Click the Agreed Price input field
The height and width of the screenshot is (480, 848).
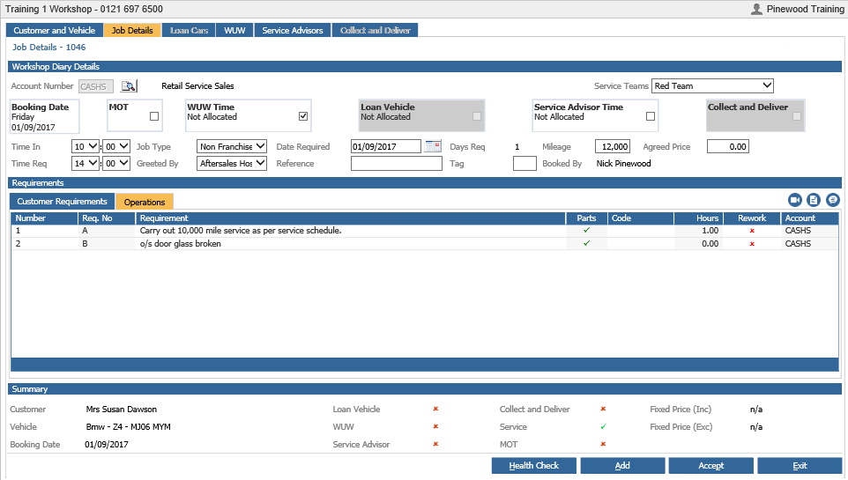pyautogui.click(x=728, y=146)
